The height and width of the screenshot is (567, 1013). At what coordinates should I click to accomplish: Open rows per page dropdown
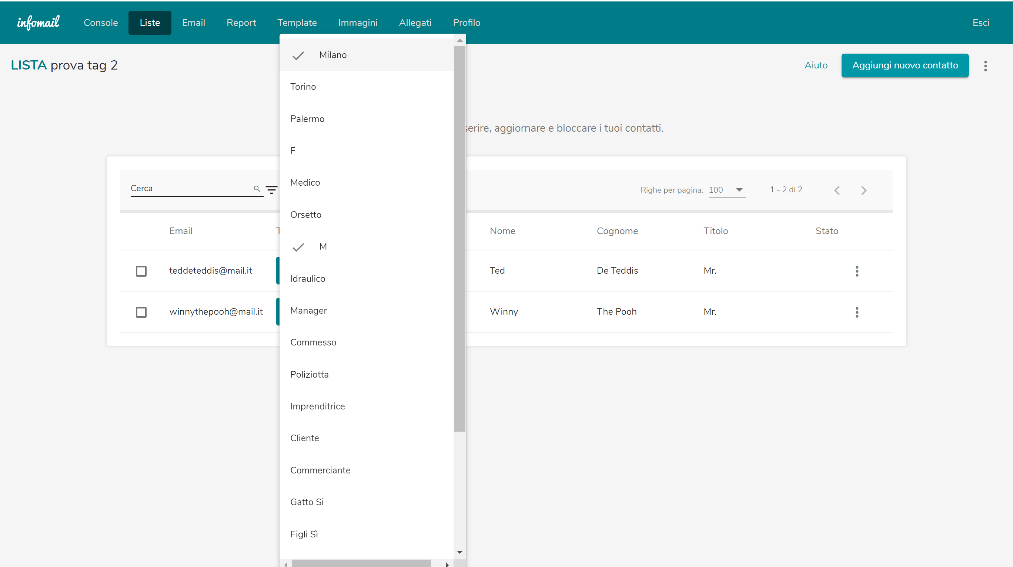[x=727, y=190]
